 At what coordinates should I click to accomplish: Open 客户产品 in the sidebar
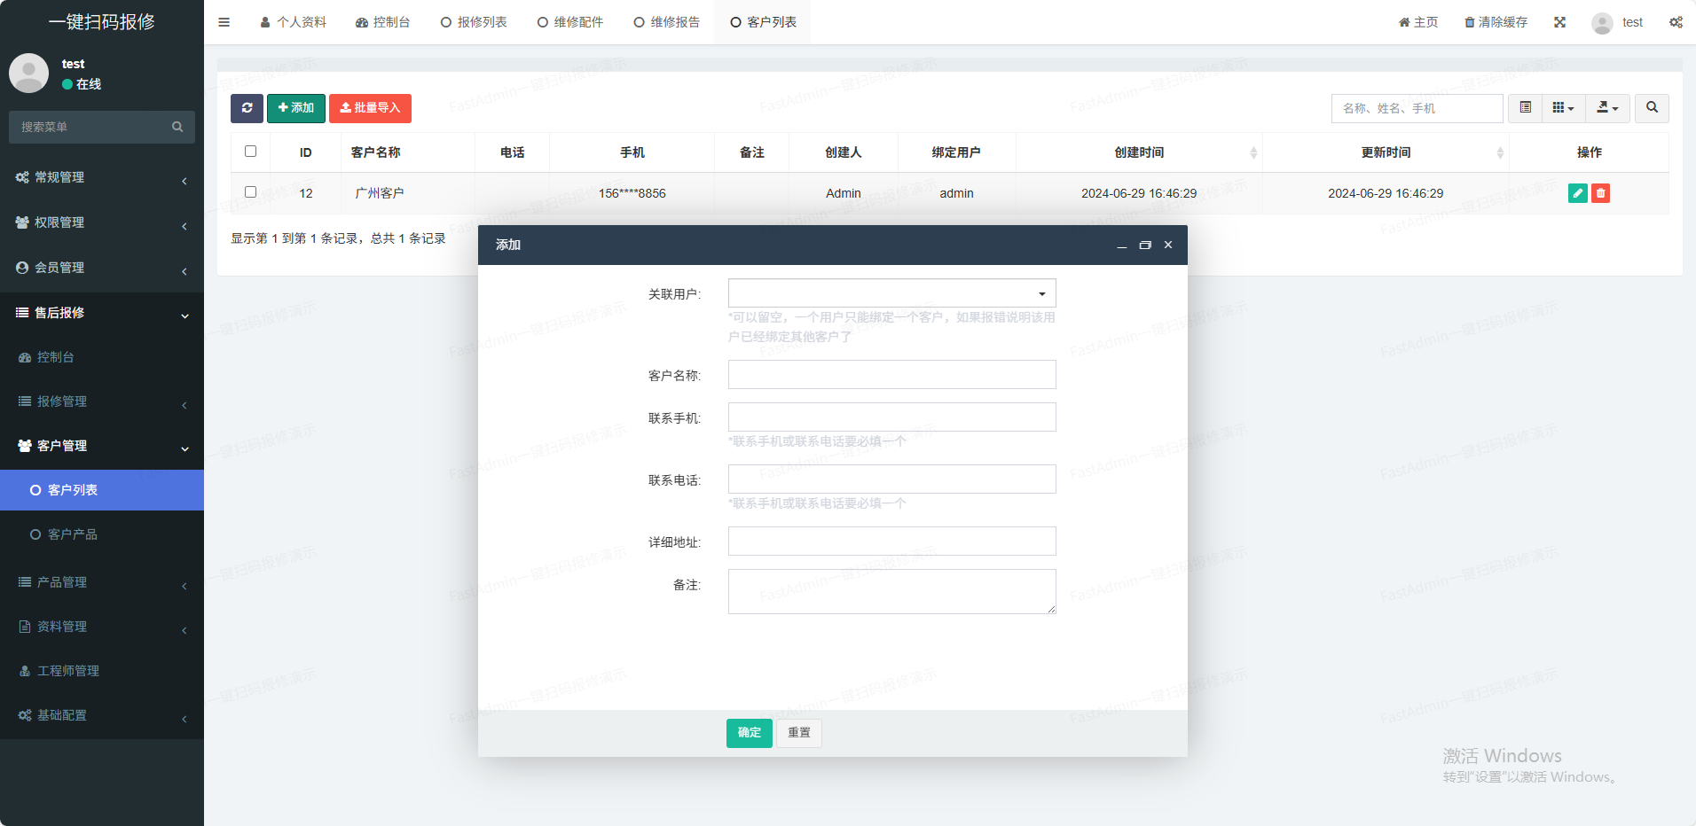[x=73, y=534]
